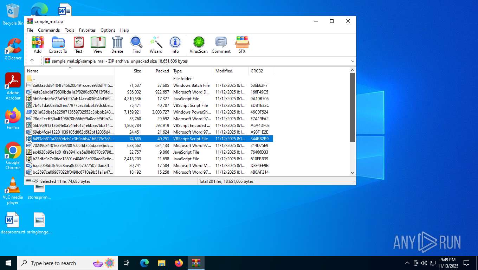
Task: Open the Help menu
Action: click(124, 30)
